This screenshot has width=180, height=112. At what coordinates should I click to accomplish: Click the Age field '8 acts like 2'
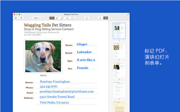click(86, 60)
